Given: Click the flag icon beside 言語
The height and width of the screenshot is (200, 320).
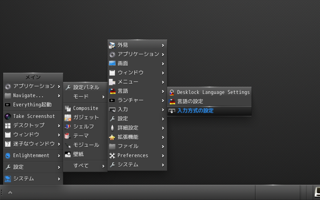Looking at the screenshot, I should tap(112, 91).
